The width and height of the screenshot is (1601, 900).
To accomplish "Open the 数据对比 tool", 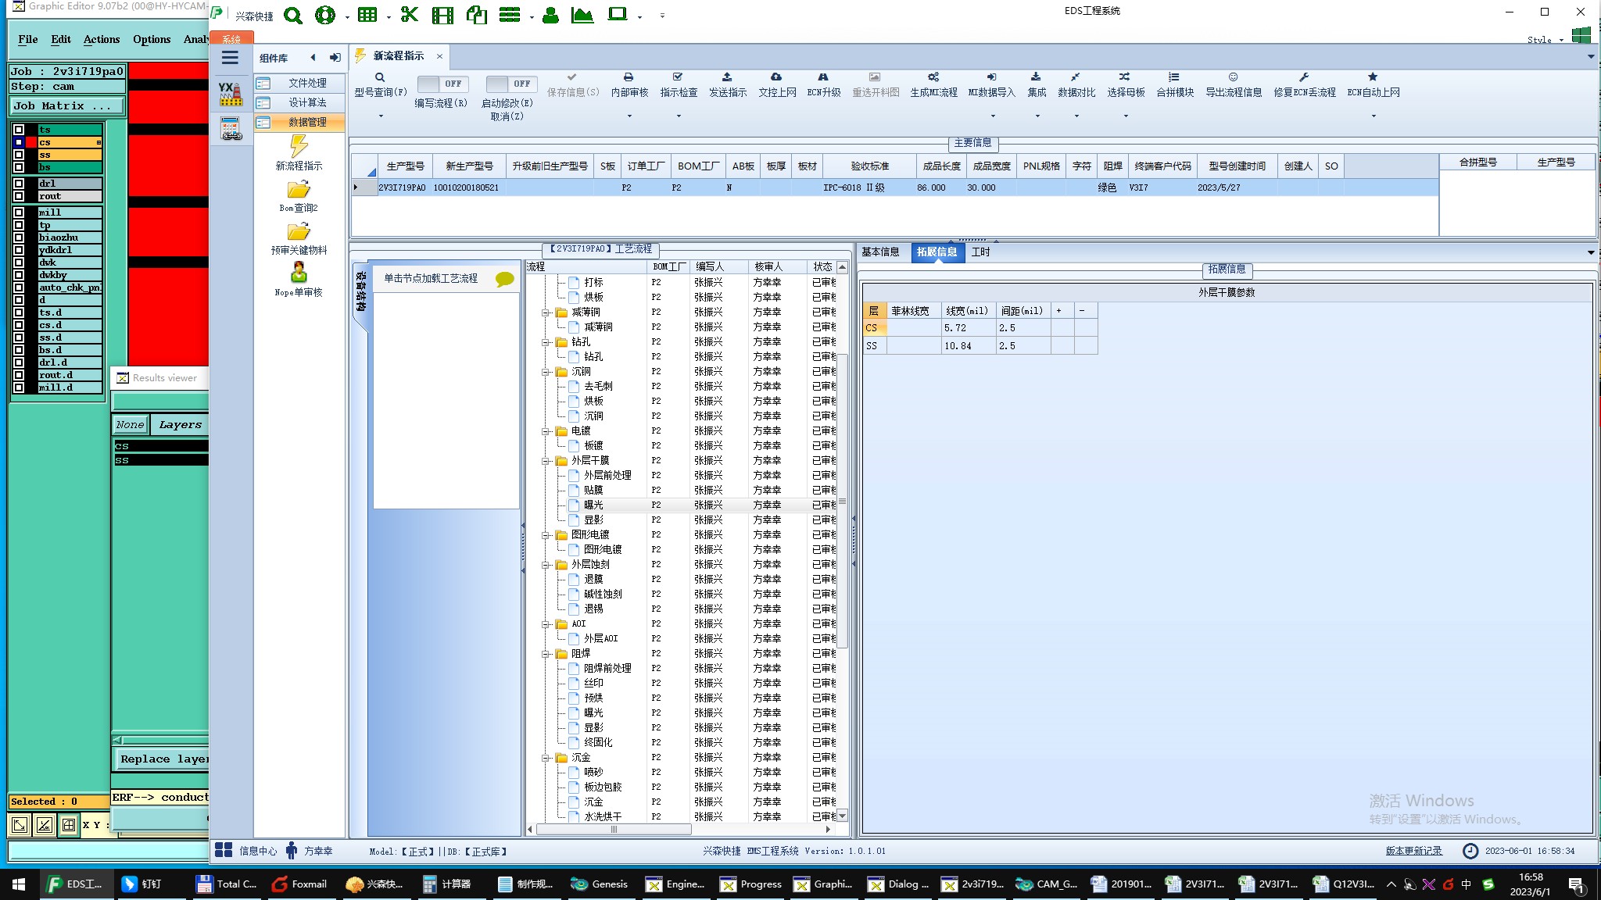I will [x=1076, y=77].
